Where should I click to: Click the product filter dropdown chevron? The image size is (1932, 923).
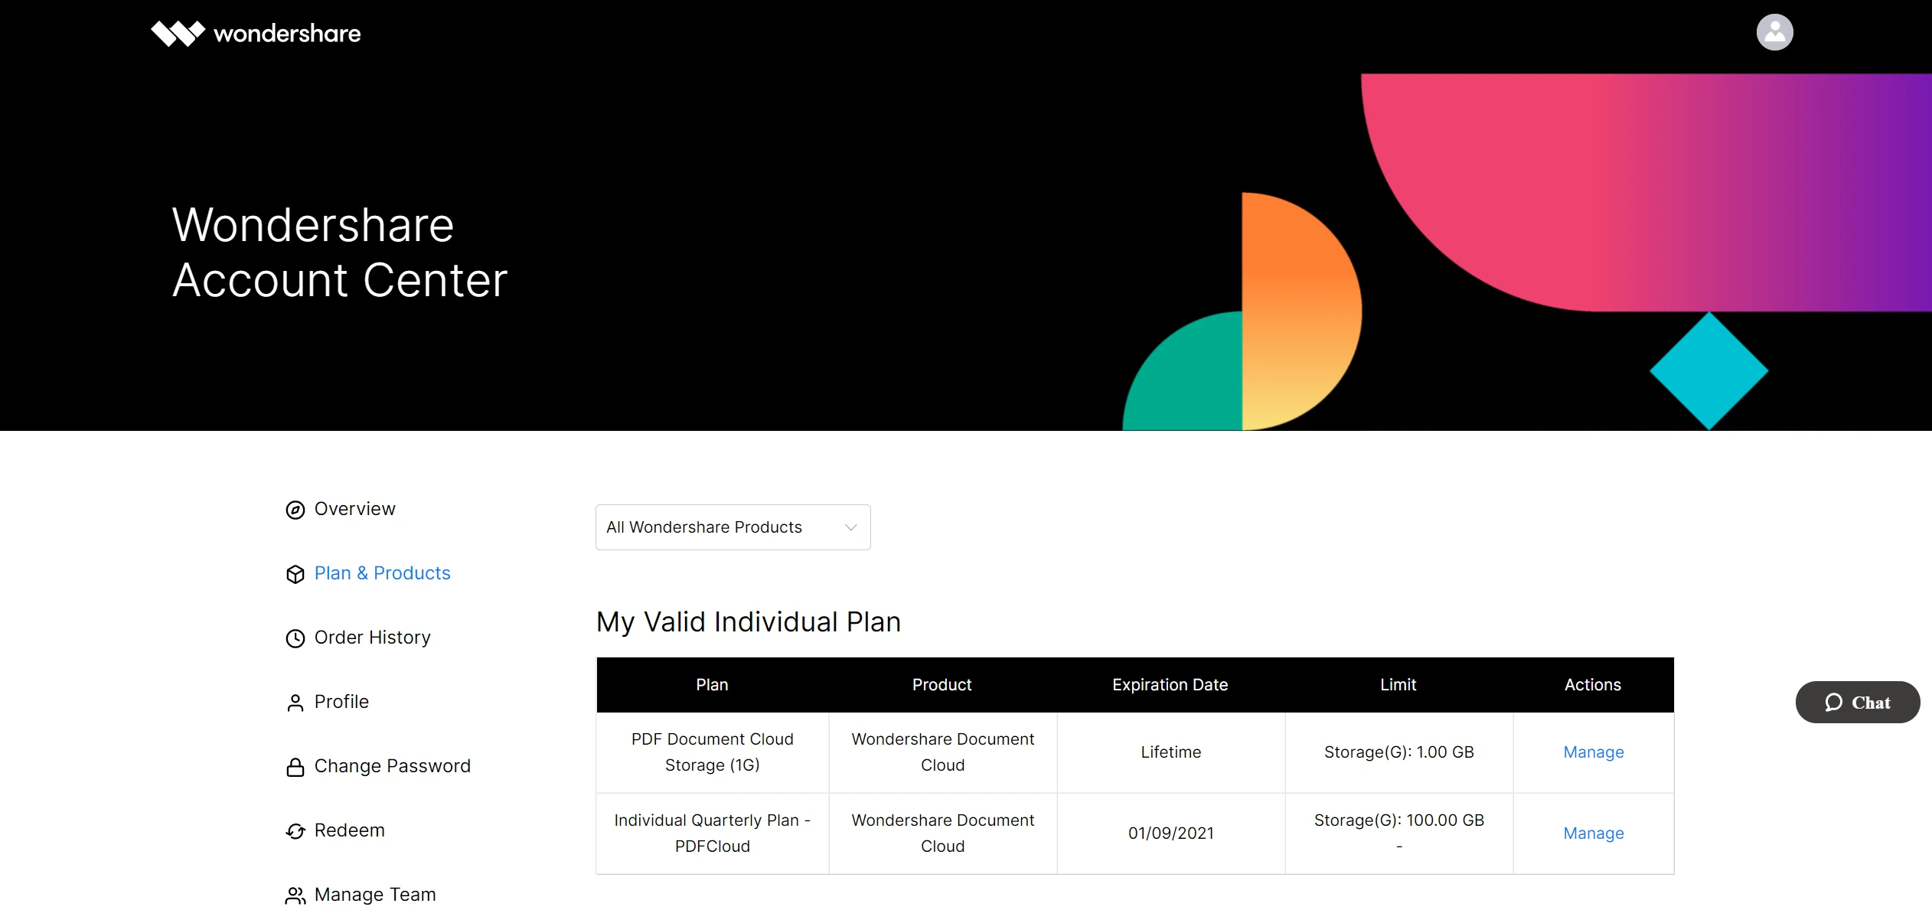tap(850, 527)
